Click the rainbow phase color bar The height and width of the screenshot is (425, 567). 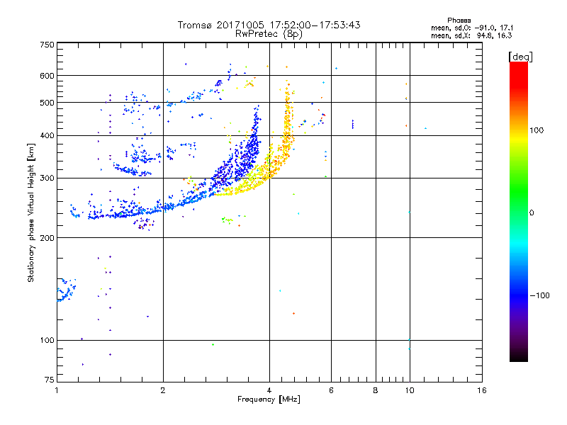pyautogui.click(x=519, y=211)
